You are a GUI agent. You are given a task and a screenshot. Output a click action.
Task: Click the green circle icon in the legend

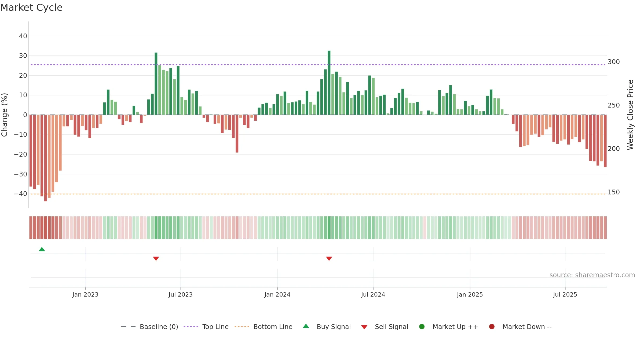coord(422,327)
